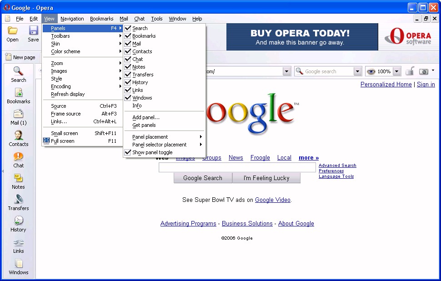Open the File menu

[x=20, y=19]
